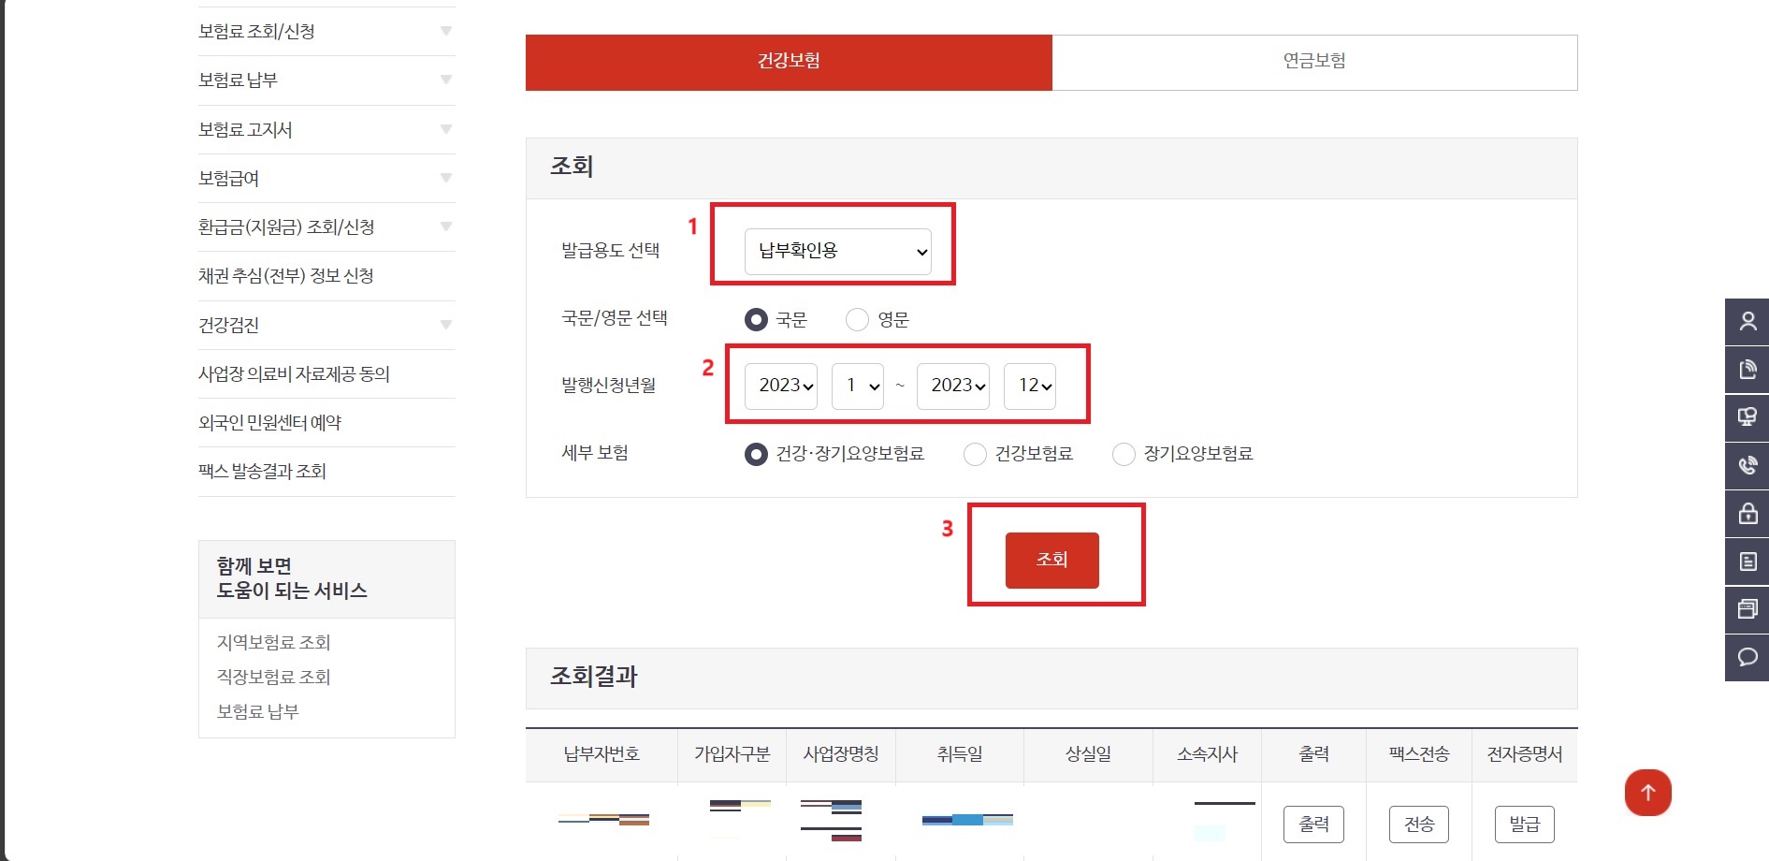Image resolution: width=1769 pixels, height=861 pixels.
Task: Open the starting year 2023 dropdown
Action: [x=779, y=385]
